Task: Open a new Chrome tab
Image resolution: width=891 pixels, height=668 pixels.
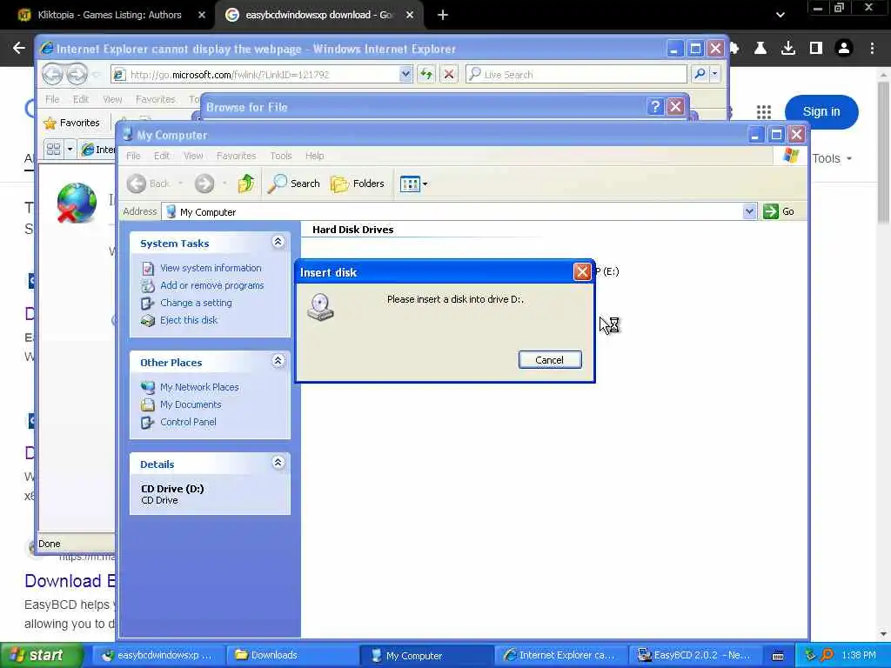Action: (443, 16)
